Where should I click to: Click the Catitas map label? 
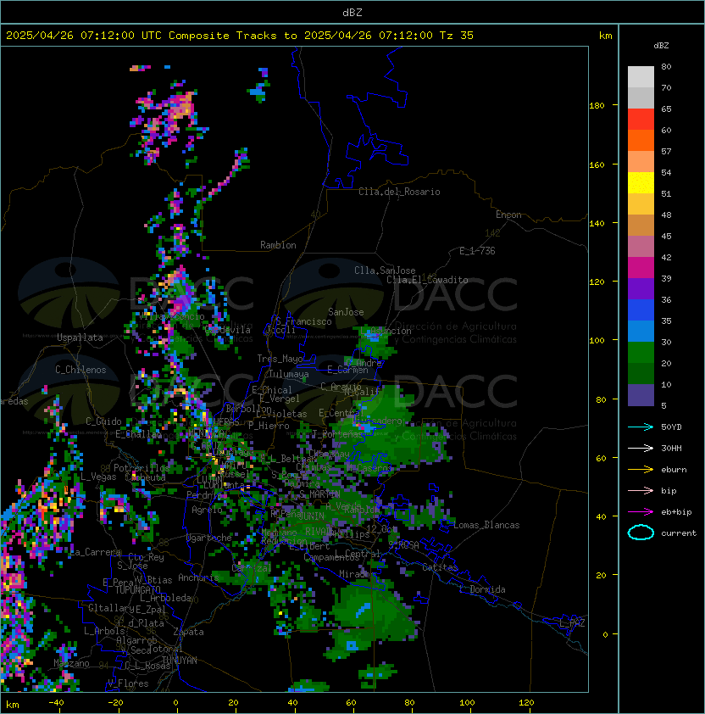[440, 567]
